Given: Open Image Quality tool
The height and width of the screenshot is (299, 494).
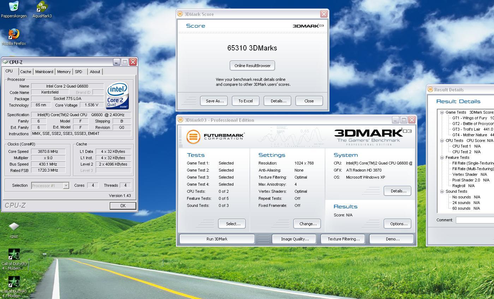Looking at the screenshot, I should pos(295,239).
